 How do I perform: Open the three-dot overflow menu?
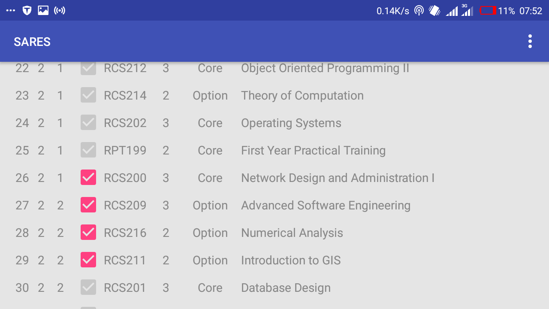(x=530, y=41)
